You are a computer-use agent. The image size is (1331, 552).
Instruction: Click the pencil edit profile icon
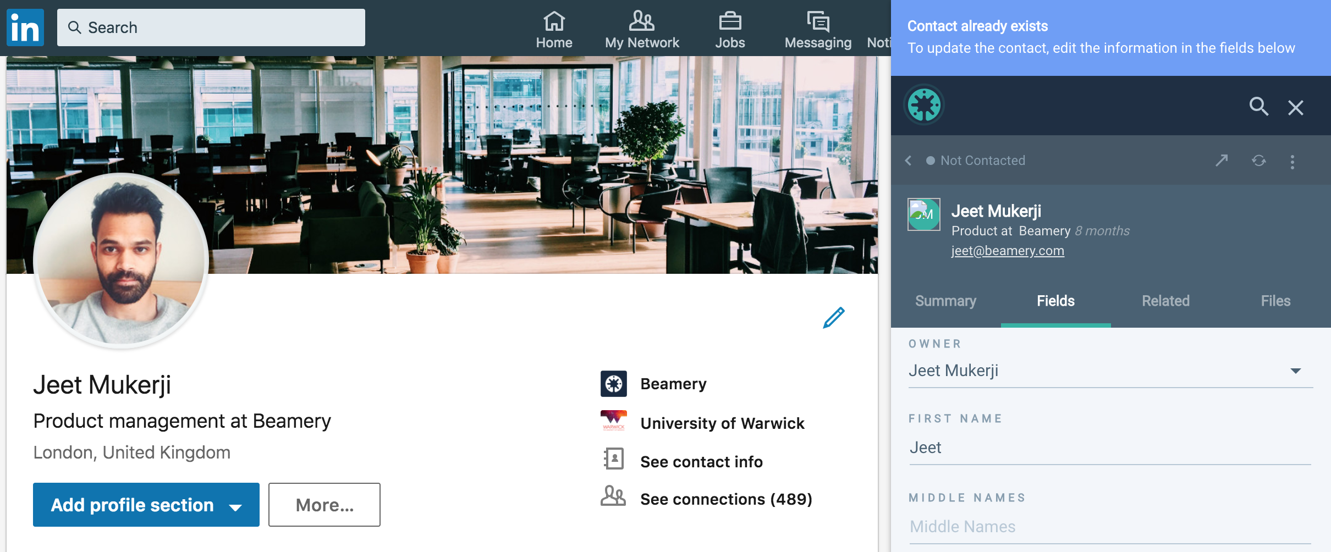point(834,318)
